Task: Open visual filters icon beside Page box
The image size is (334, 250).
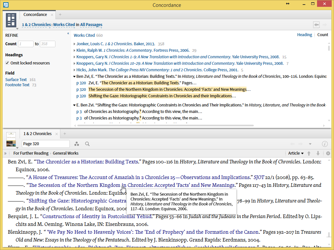Action: click(77, 144)
